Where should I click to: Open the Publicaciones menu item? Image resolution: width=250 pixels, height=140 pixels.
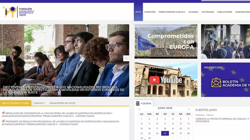pyautogui.click(x=224, y=12)
